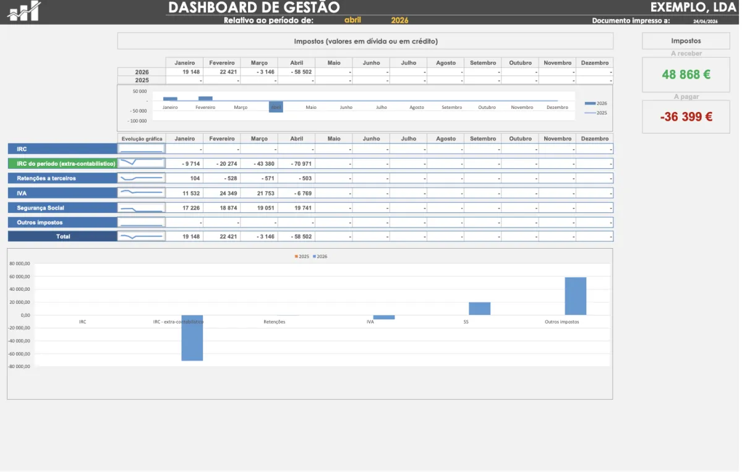Select the red -36 399 € value

(x=686, y=116)
